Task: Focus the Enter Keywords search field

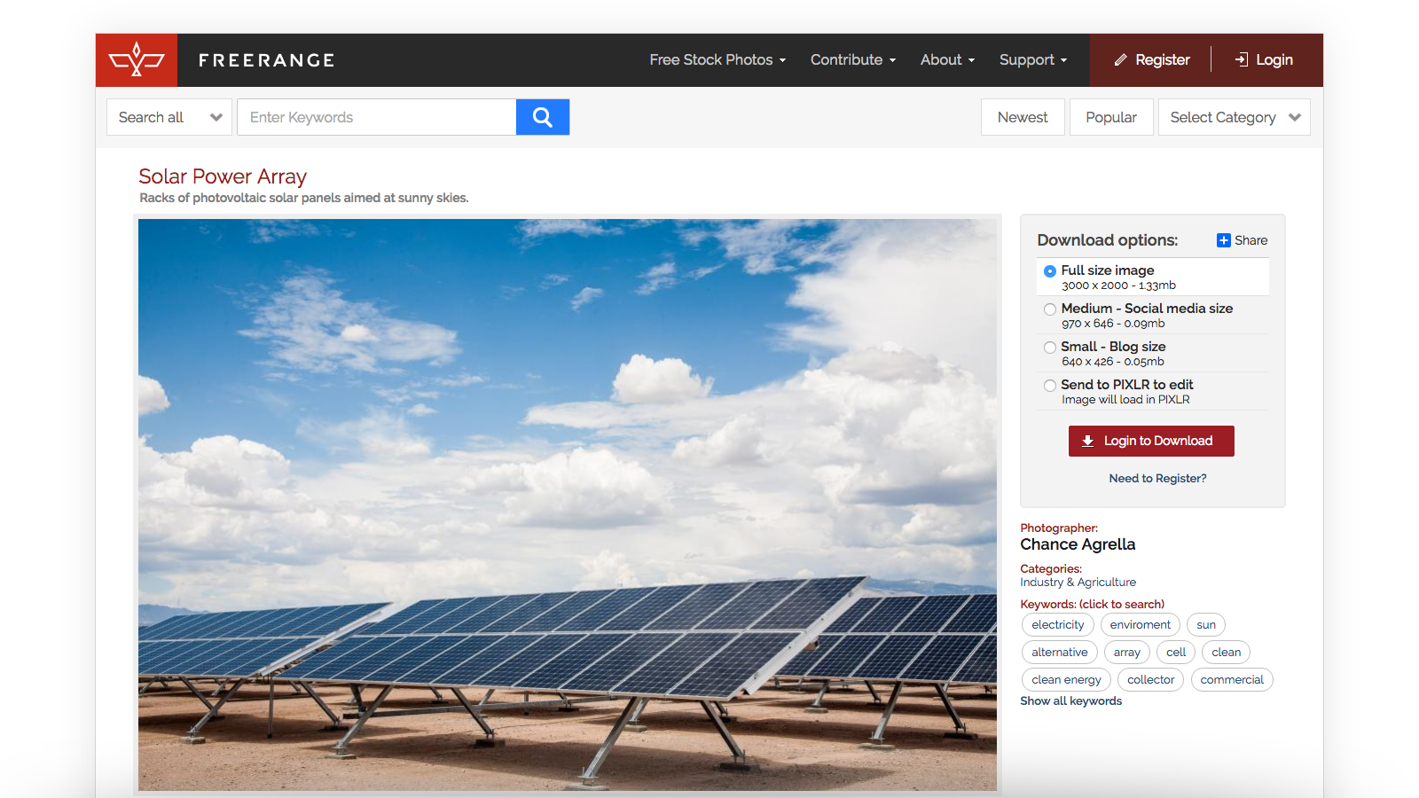Action: coord(377,117)
